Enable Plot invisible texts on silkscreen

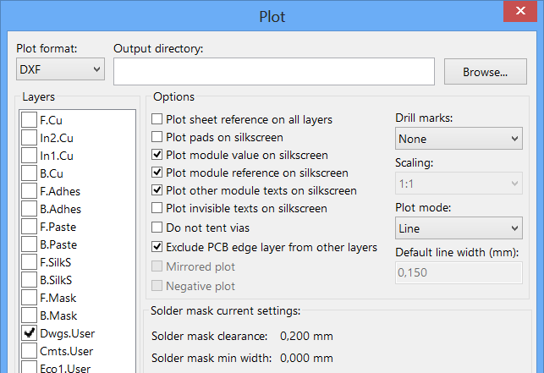(157, 208)
